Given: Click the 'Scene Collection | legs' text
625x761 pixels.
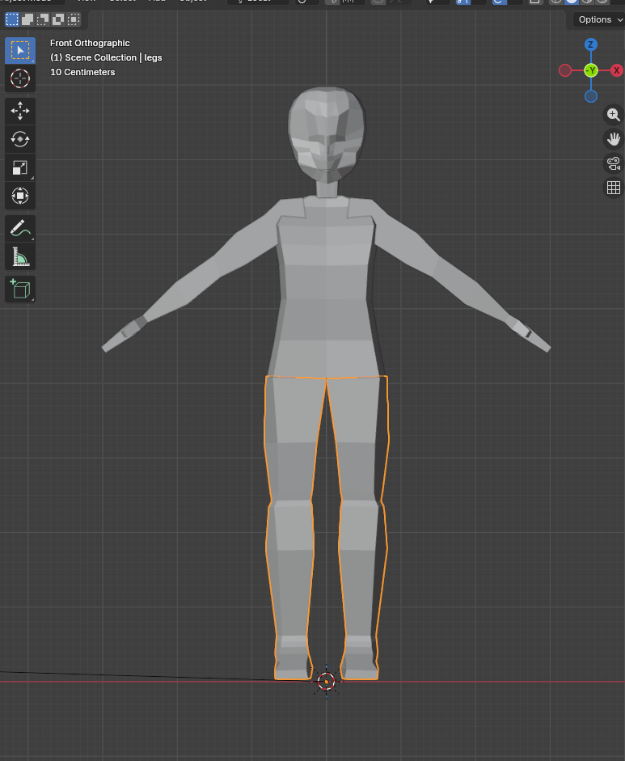Looking at the screenshot, I should pos(106,57).
